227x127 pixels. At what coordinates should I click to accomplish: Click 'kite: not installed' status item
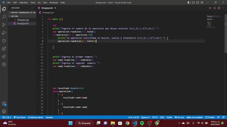click(x=195, y=117)
